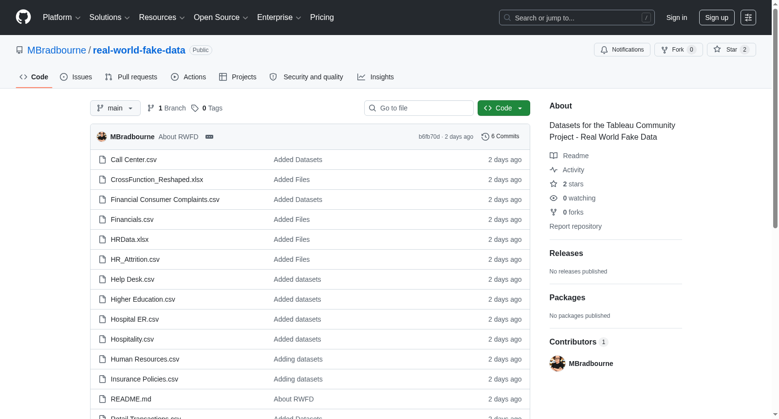Open the main branch selector dropdown
Screen dimensions: 779x419
[x=115, y=108]
